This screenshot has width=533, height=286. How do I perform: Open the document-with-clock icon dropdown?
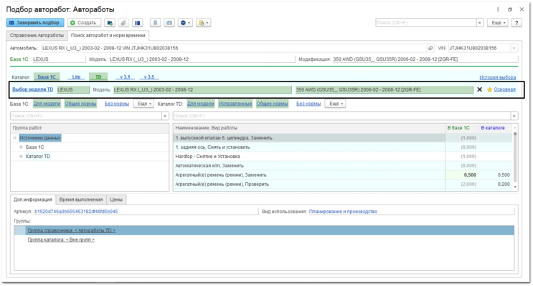(x=204, y=23)
